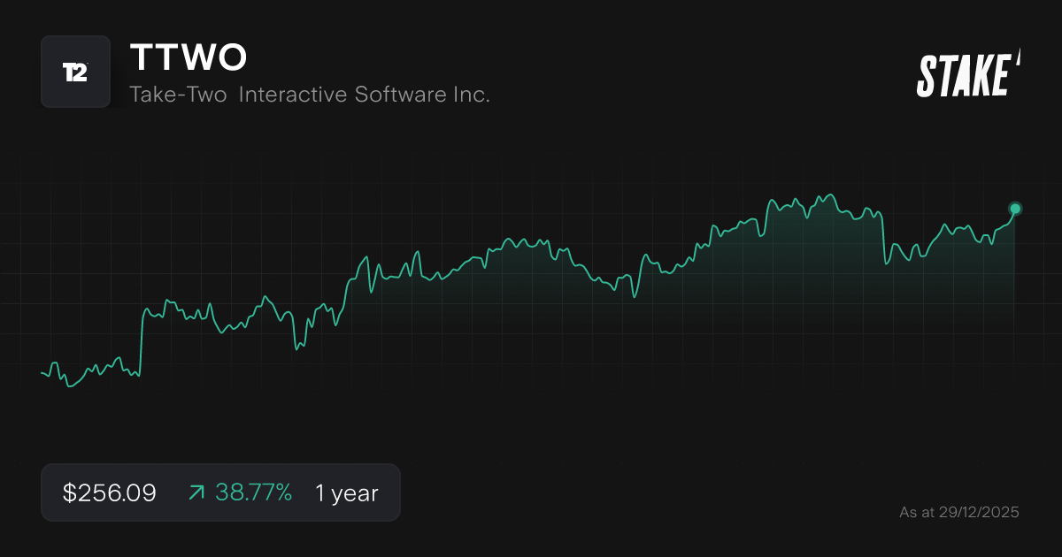Click the lowest dip near chart start

click(70, 386)
